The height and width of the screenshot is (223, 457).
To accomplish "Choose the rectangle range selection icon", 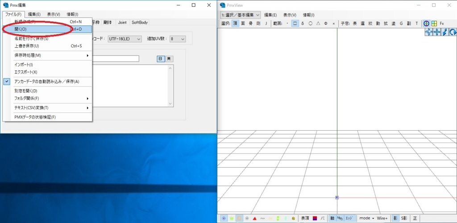I will point(295,24).
